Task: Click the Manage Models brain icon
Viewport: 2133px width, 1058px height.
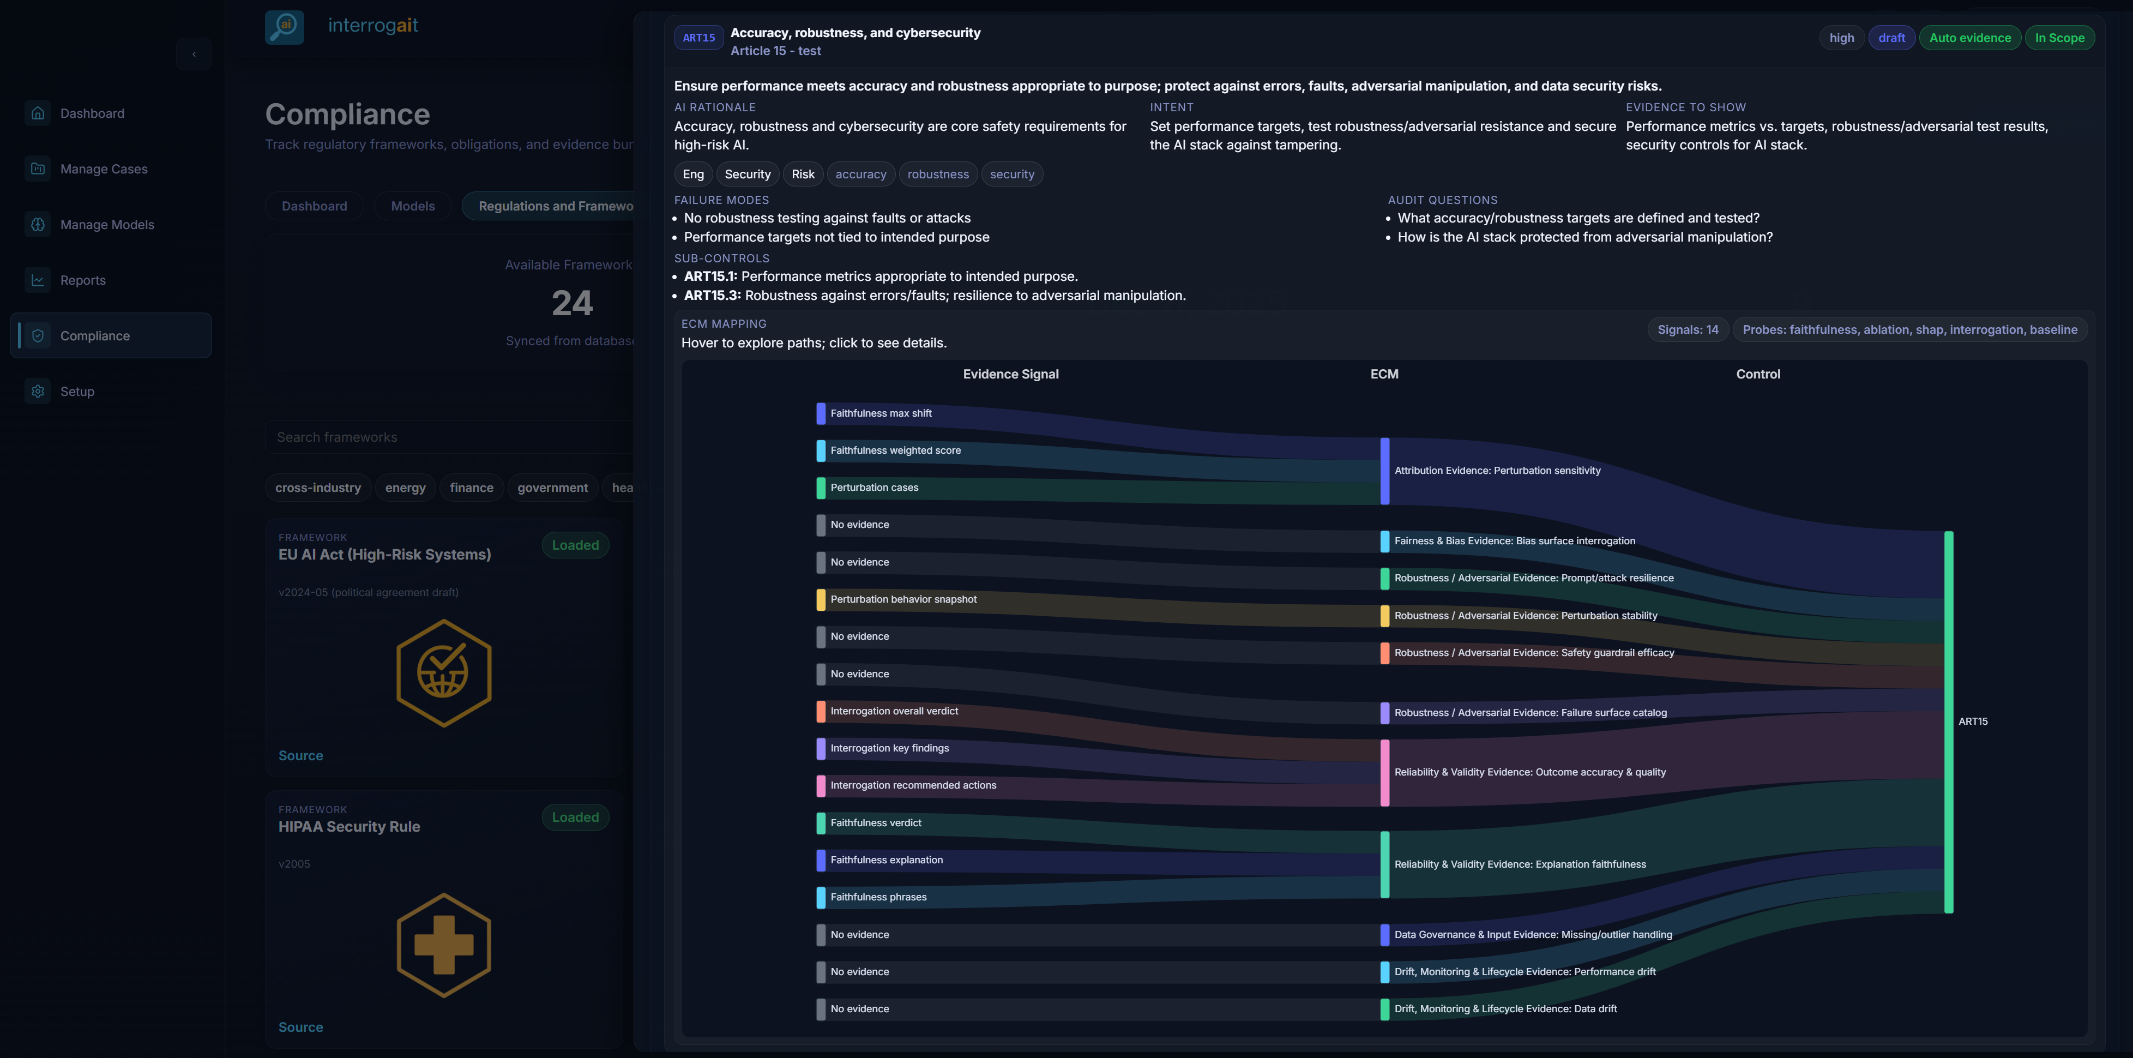Action: pos(38,224)
